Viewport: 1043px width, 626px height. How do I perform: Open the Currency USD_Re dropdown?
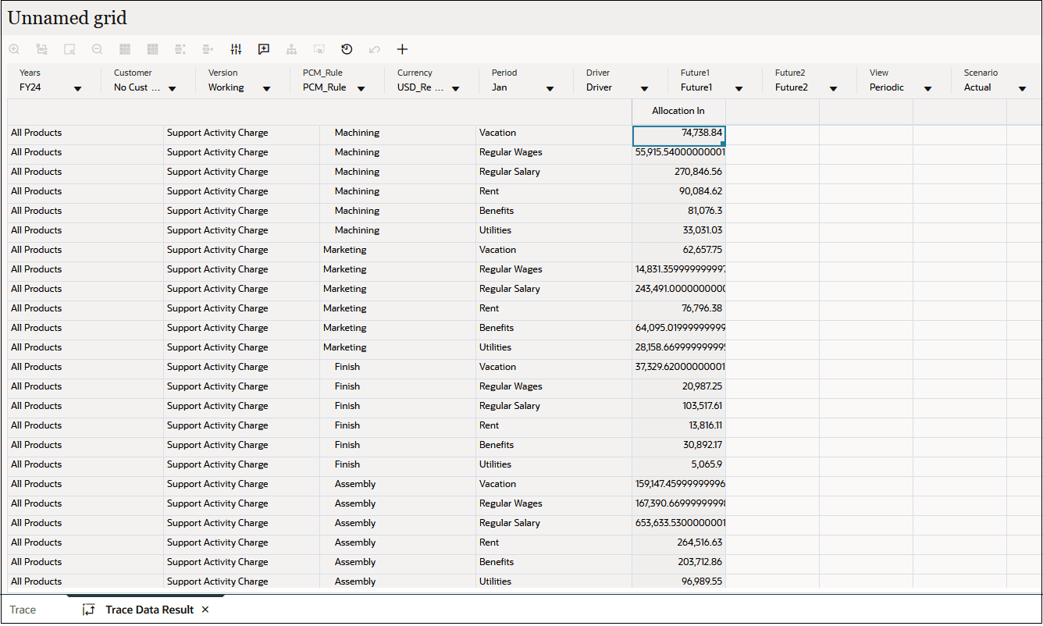tap(455, 88)
